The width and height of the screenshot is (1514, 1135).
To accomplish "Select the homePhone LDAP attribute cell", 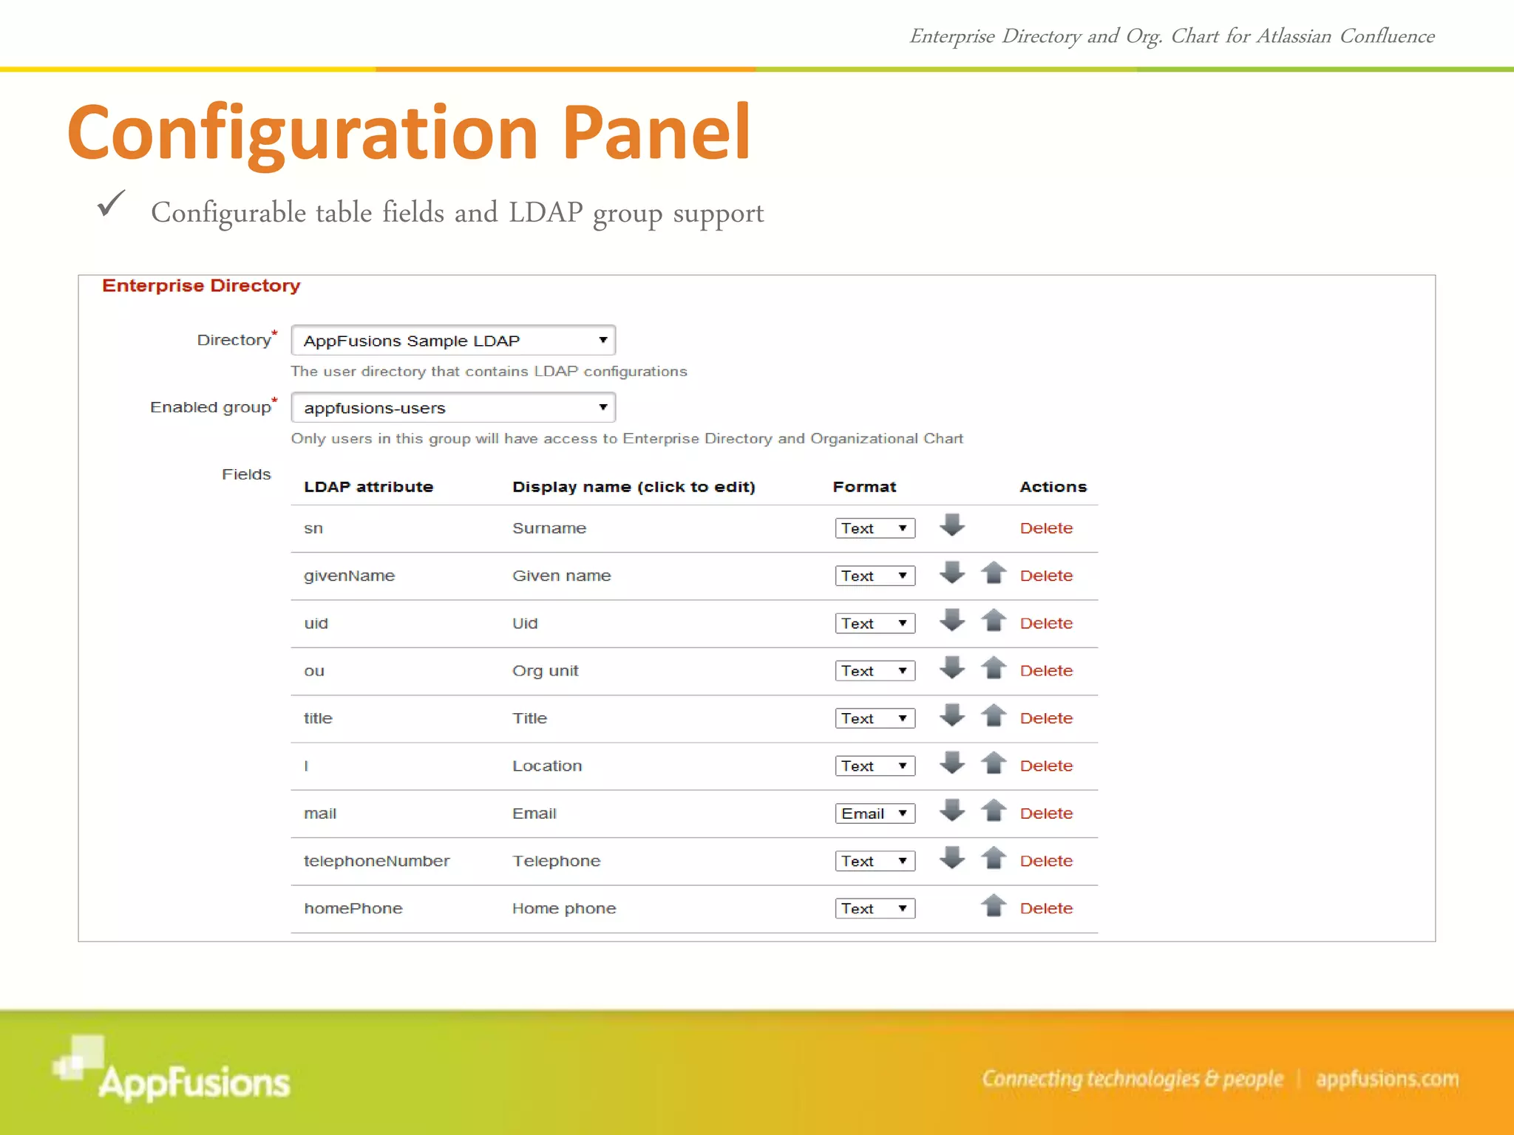I will (x=353, y=909).
